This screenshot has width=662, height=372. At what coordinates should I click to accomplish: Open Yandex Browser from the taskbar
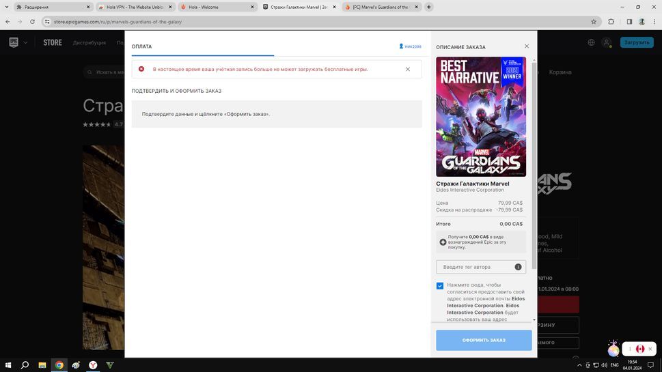click(x=93, y=365)
